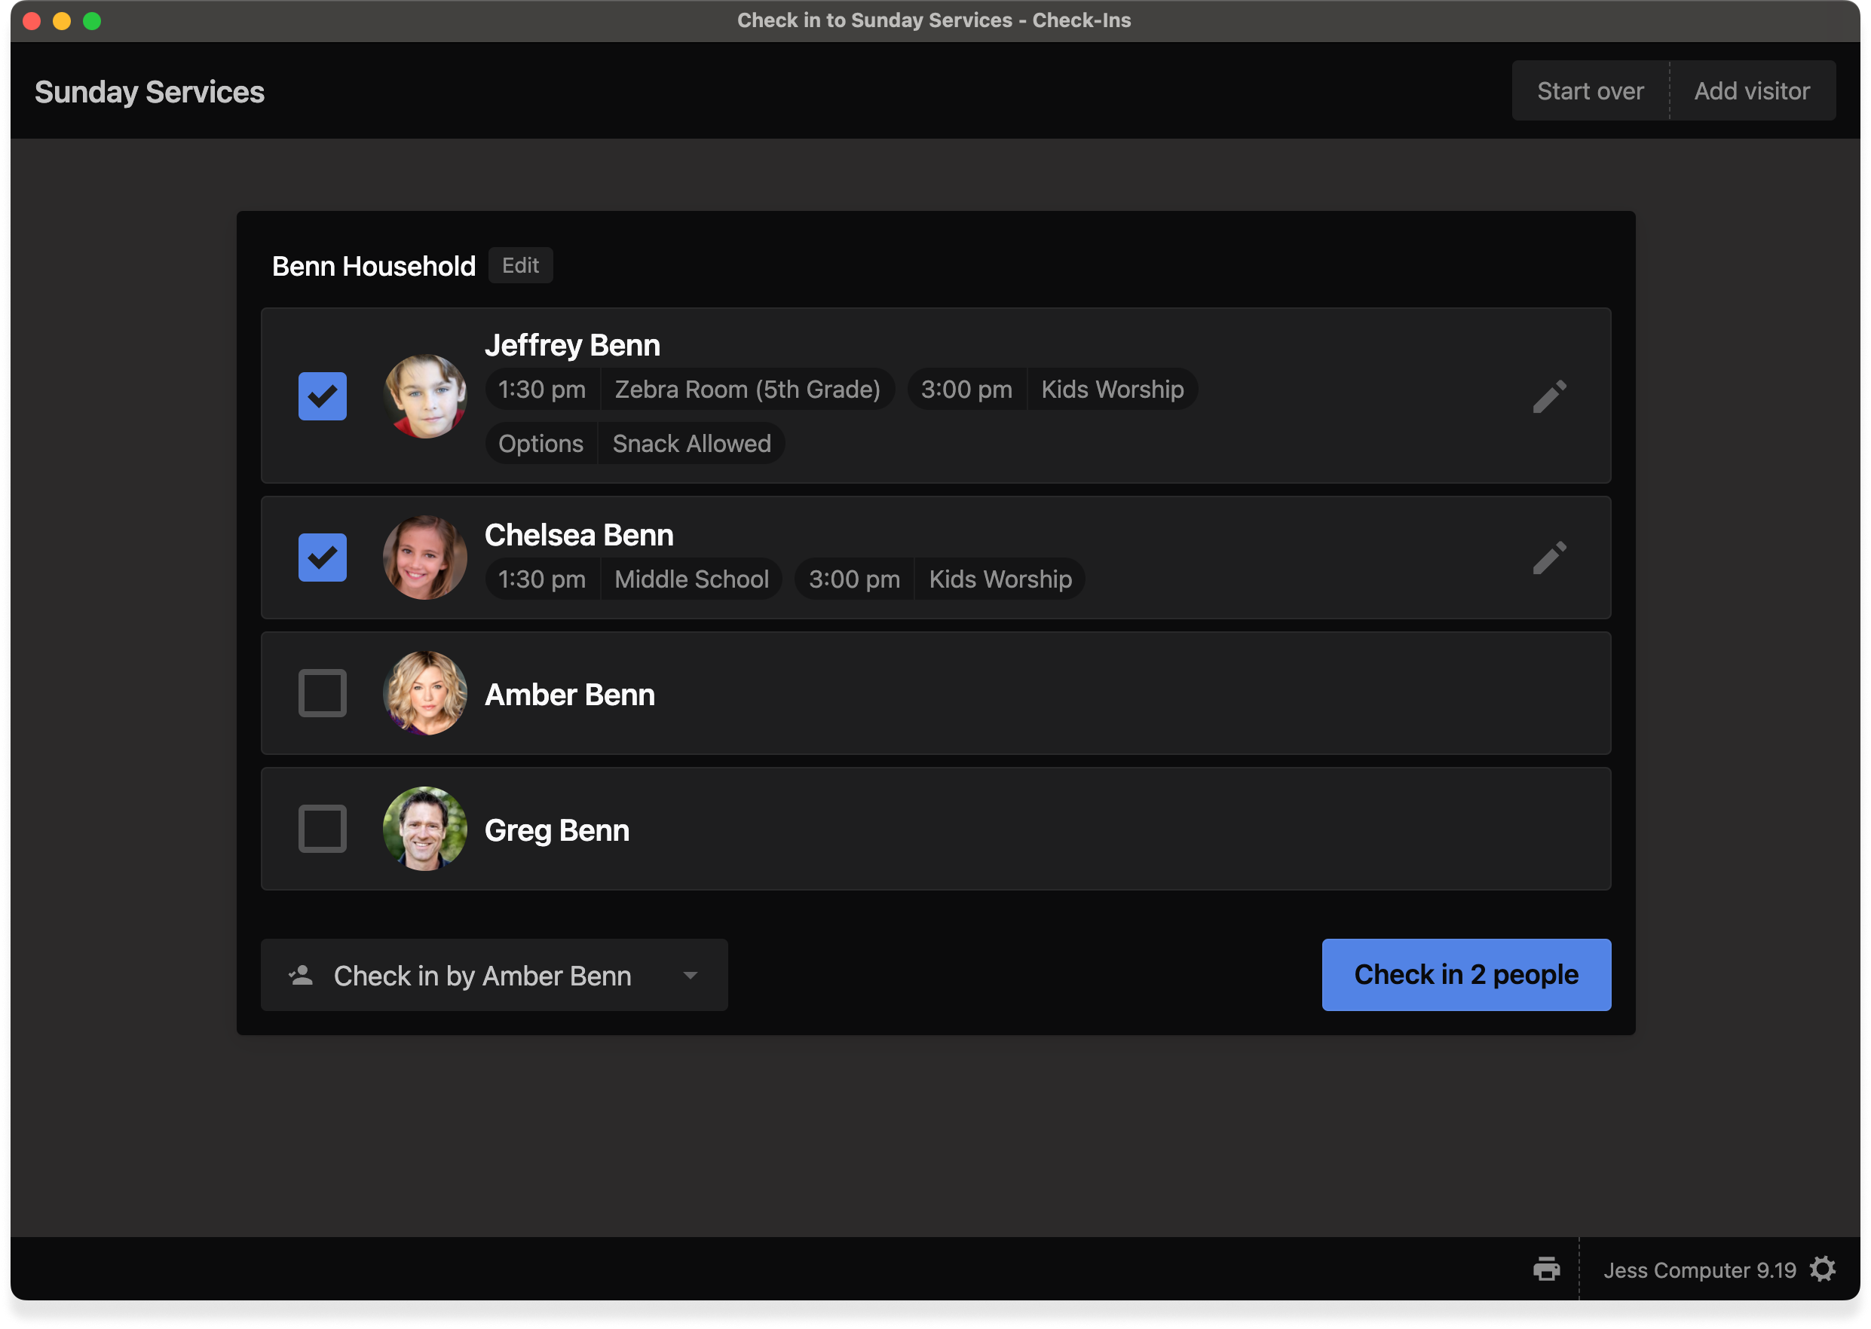Click Check in 2 people

tap(1465, 975)
